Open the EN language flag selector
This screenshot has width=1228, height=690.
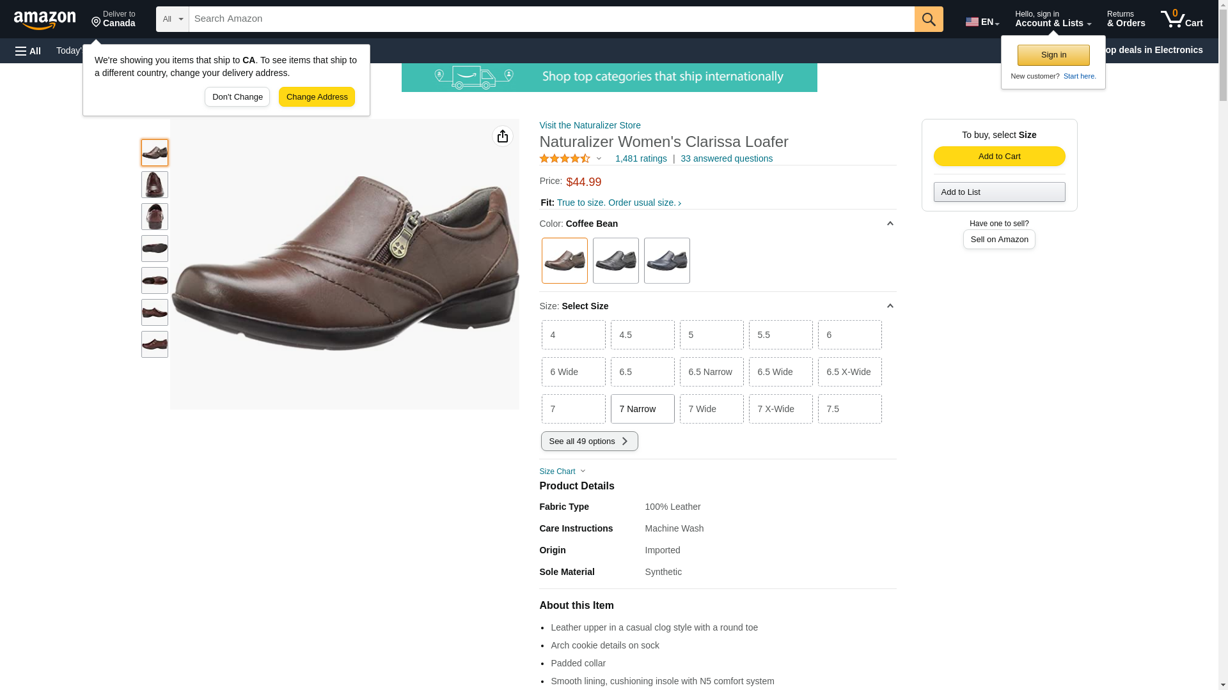click(x=982, y=22)
